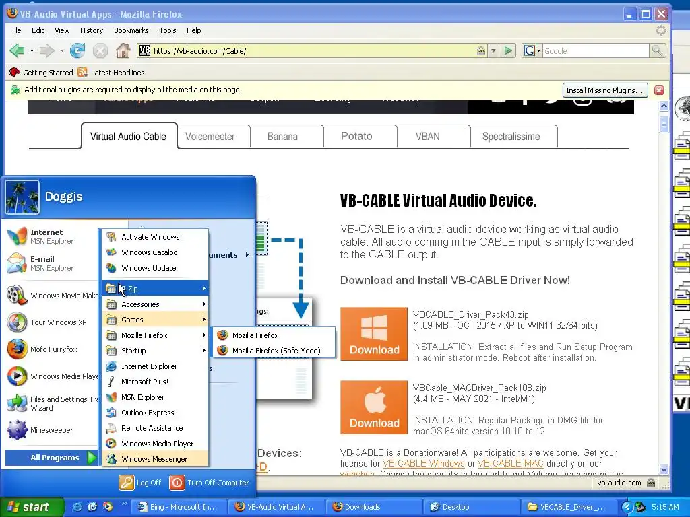The image size is (690, 517).
Task: Launch Mofo Furryfox from the pinned list
Action: point(51,349)
